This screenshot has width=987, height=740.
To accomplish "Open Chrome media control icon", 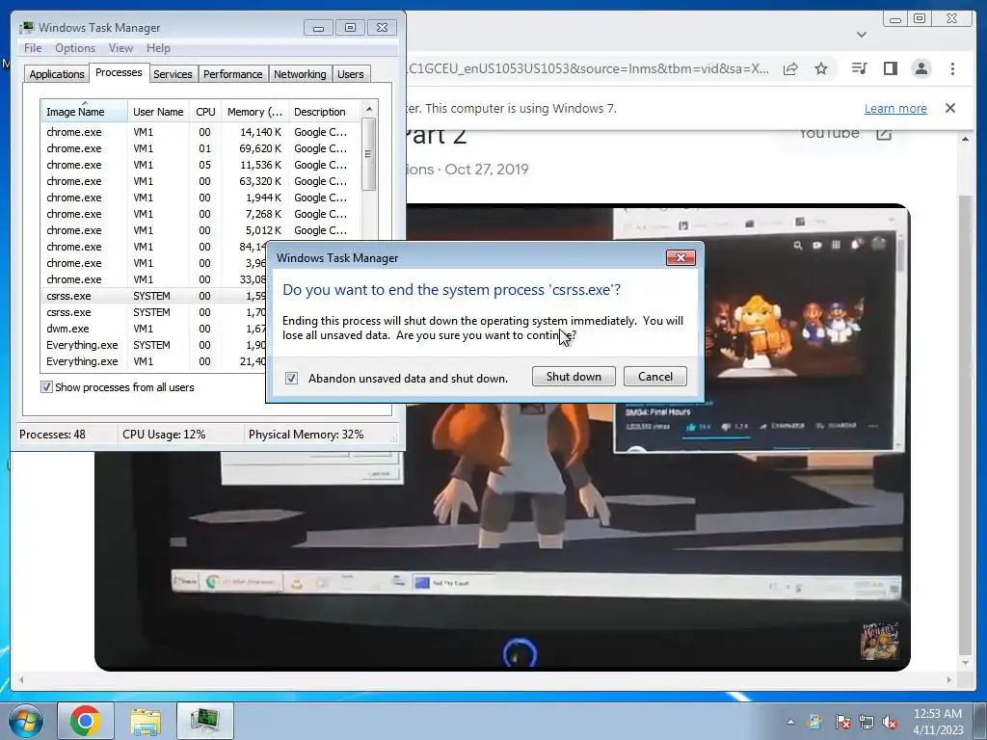I will (859, 68).
